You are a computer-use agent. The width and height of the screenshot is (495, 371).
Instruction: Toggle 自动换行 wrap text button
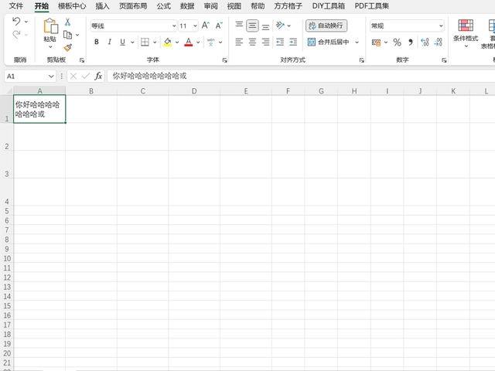pos(326,26)
